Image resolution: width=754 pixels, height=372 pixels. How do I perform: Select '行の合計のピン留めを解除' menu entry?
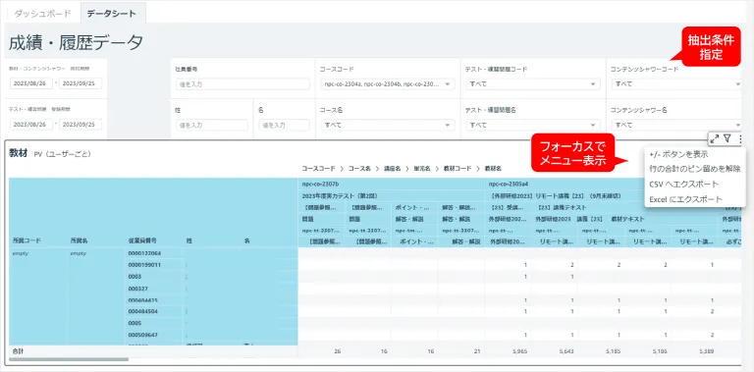(x=694, y=169)
